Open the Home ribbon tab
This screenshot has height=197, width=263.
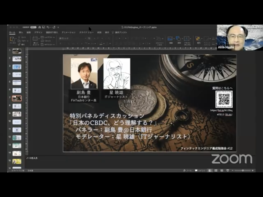[12, 32]
